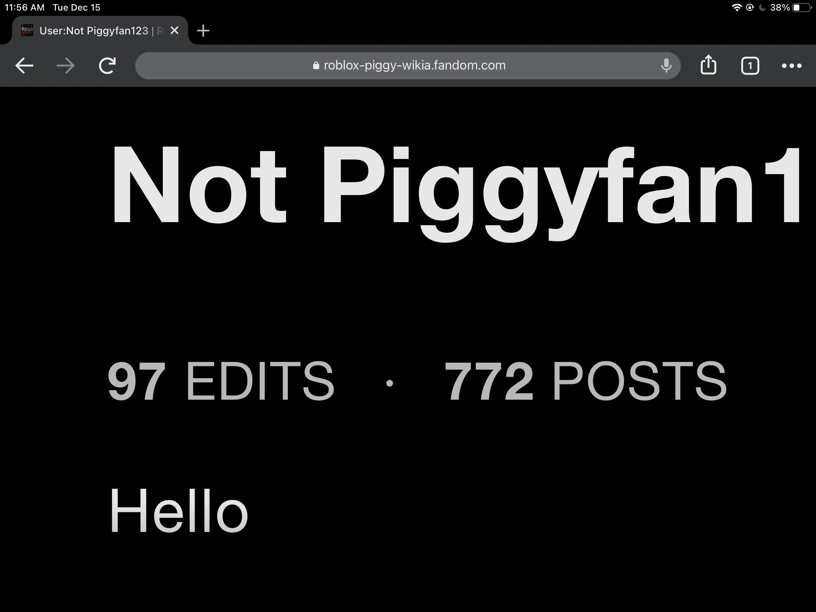This screenshot has height=612, width=816.
Task: Tap the browser back arrow
Action: [x=24, y=66]
